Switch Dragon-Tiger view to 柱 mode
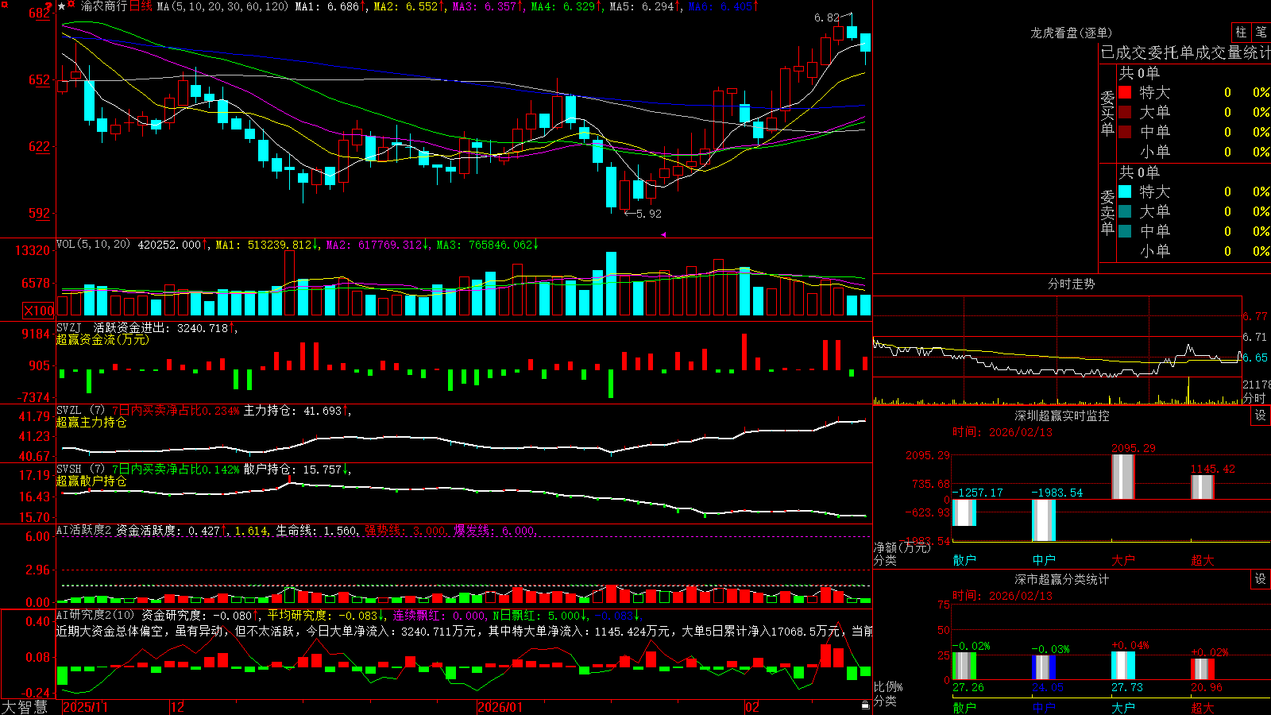This screenshot has height=715, width=1271. click(x=1241, y=32)
